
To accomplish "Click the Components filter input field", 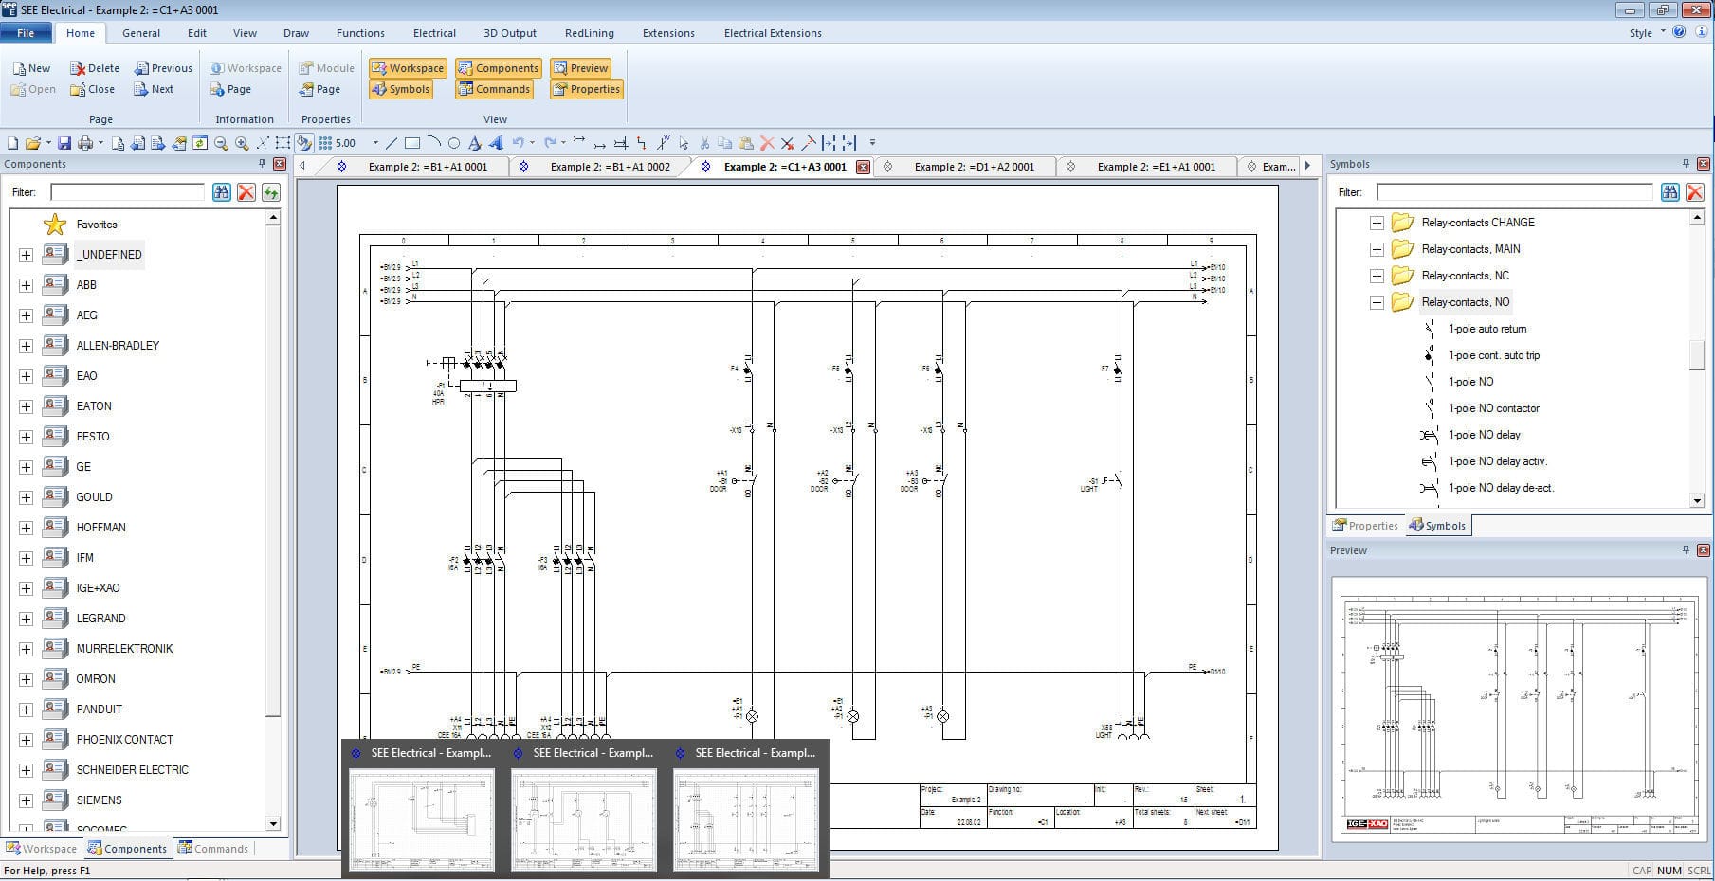I will 127,192.
